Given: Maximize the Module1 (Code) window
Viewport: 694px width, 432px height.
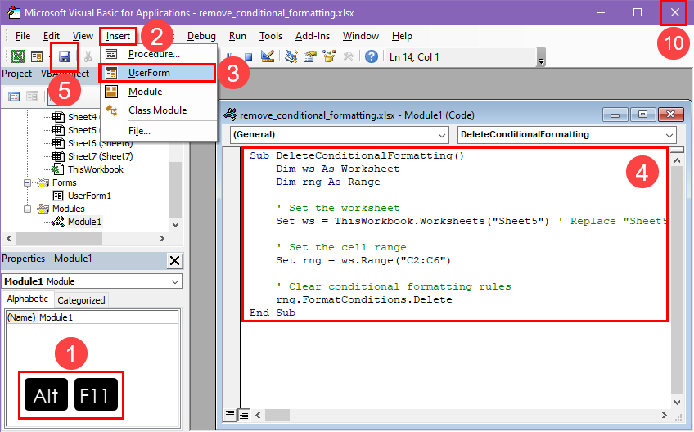Looking at the screenshot, I should (x=642, y=115).
